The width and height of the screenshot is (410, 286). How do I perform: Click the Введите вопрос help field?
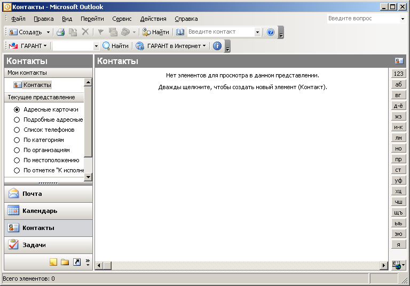tap(364, 18)
